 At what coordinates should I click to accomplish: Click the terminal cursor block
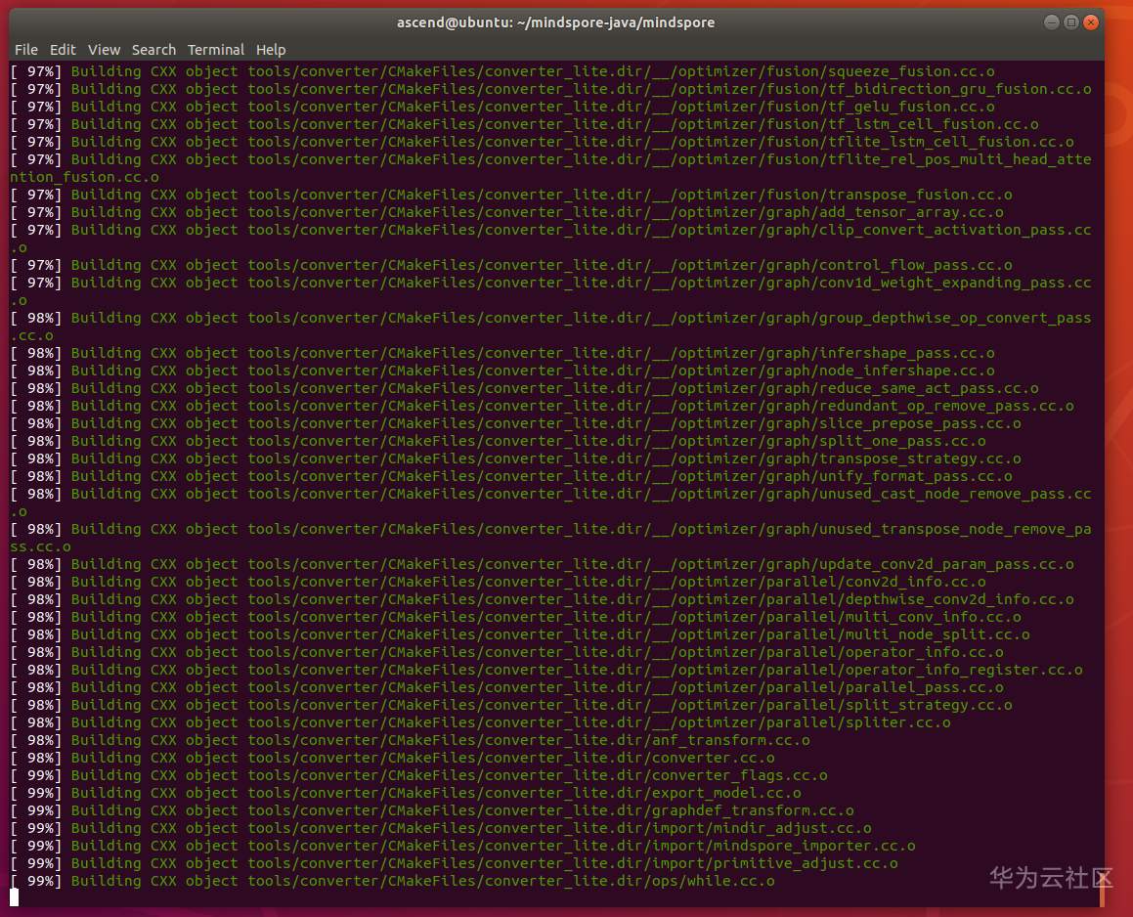[x=15, y=897]
